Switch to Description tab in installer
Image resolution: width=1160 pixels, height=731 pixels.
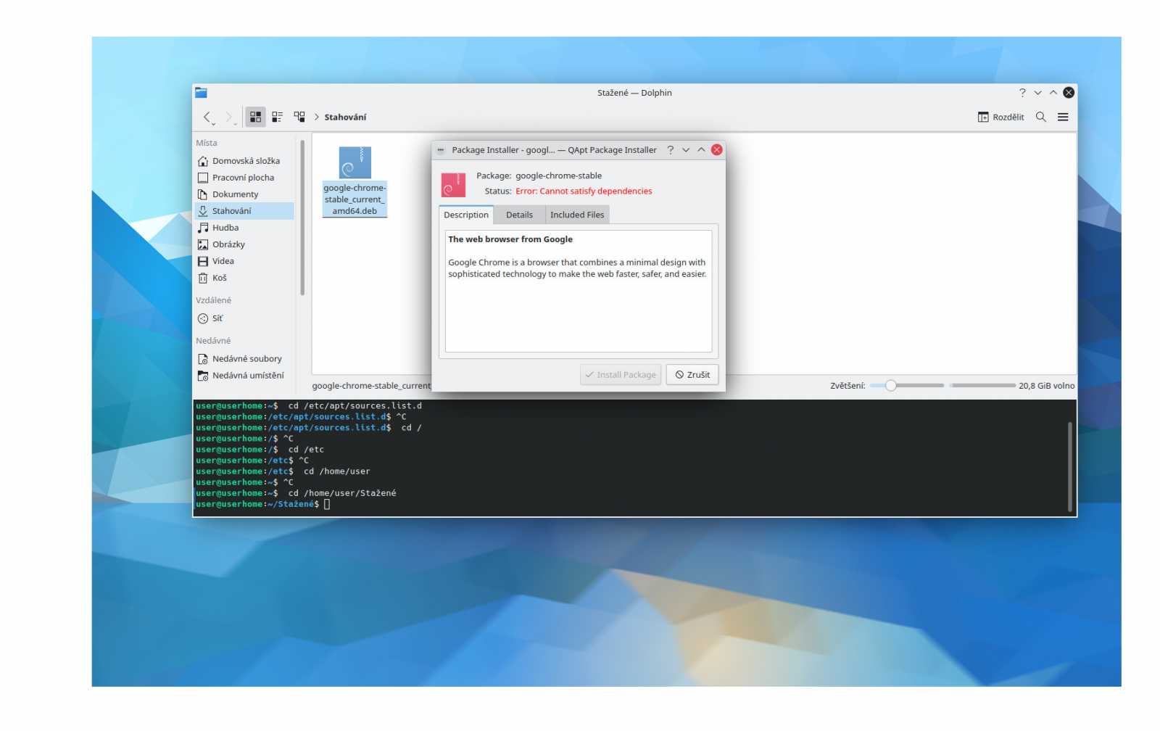[x=466, y=215]
